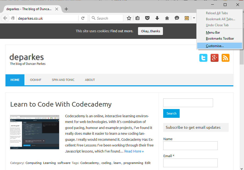Dismiss cookie notice with Okay, thanks
Viewport: 244px width, 170px height.
pyautogui.click(x=150, y=31)
